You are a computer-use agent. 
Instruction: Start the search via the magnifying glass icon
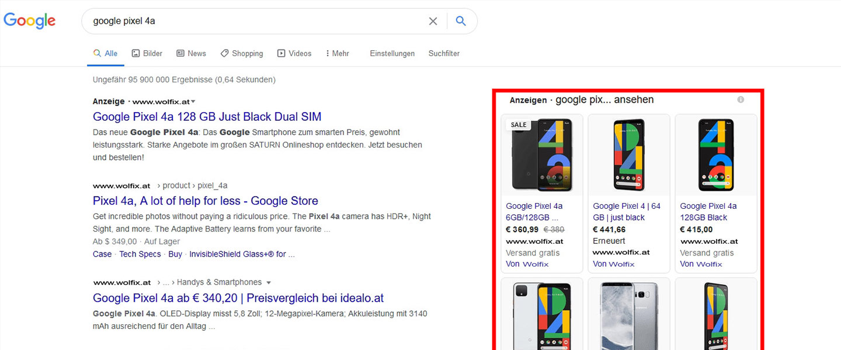[461, 21]
